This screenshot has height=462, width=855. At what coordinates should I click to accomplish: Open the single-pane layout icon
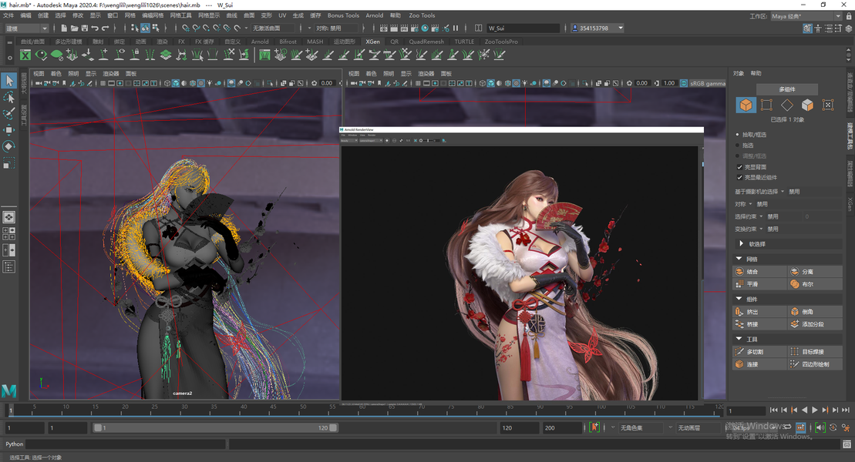tap(8, 217)
